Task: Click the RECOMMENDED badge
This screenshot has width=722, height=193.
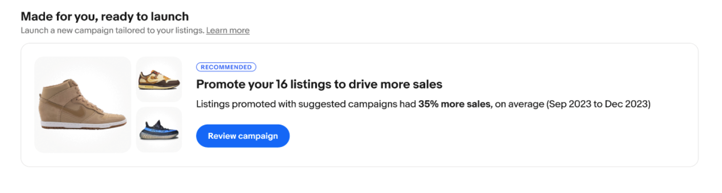Action: [x=226, y=67]
